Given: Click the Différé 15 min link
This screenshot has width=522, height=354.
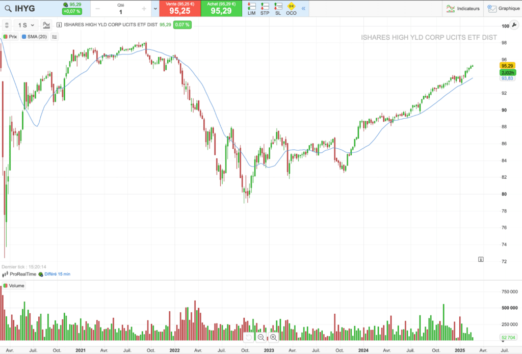Looking at the screenshot, I should (57, 274).
